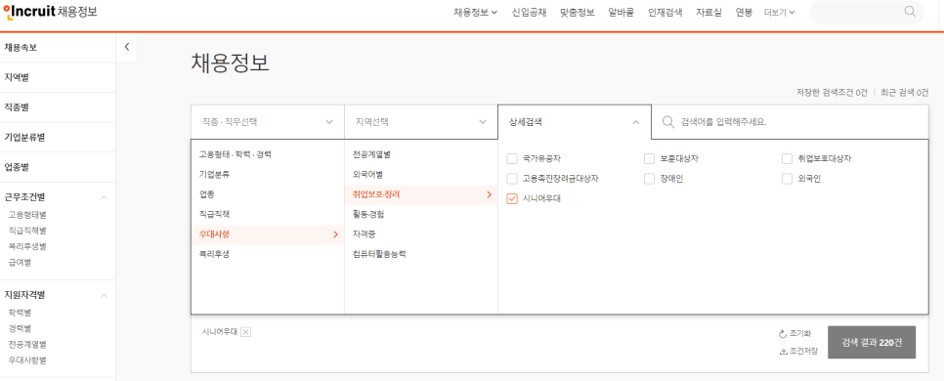Screen dimensions: 944x381
Task: Collapse the 상세검색 dropdown
Action: point(575,122)
